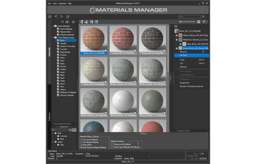Switch to the Textures side tab

click(x=49, y=117)
